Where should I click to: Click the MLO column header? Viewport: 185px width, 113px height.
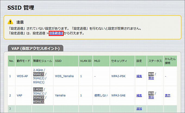[101, 61]
